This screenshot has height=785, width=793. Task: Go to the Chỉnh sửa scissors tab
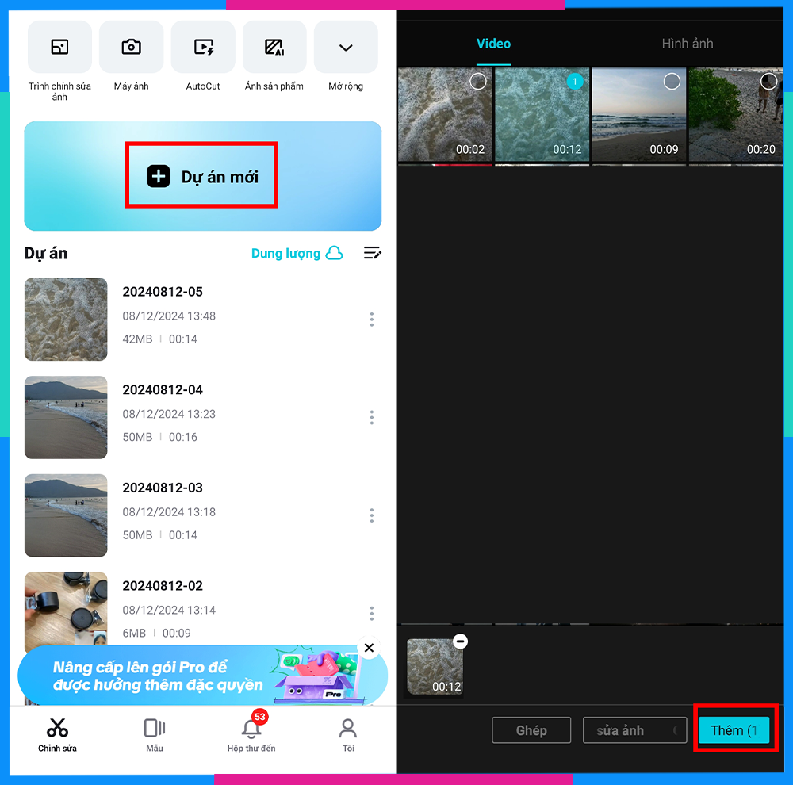[x=57, y=735]
